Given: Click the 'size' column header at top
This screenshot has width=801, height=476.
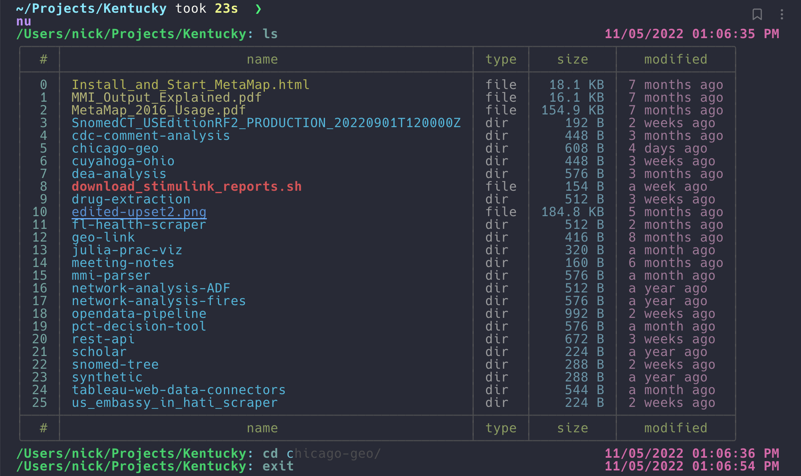Looking at the screenshot, I should 572,59.
